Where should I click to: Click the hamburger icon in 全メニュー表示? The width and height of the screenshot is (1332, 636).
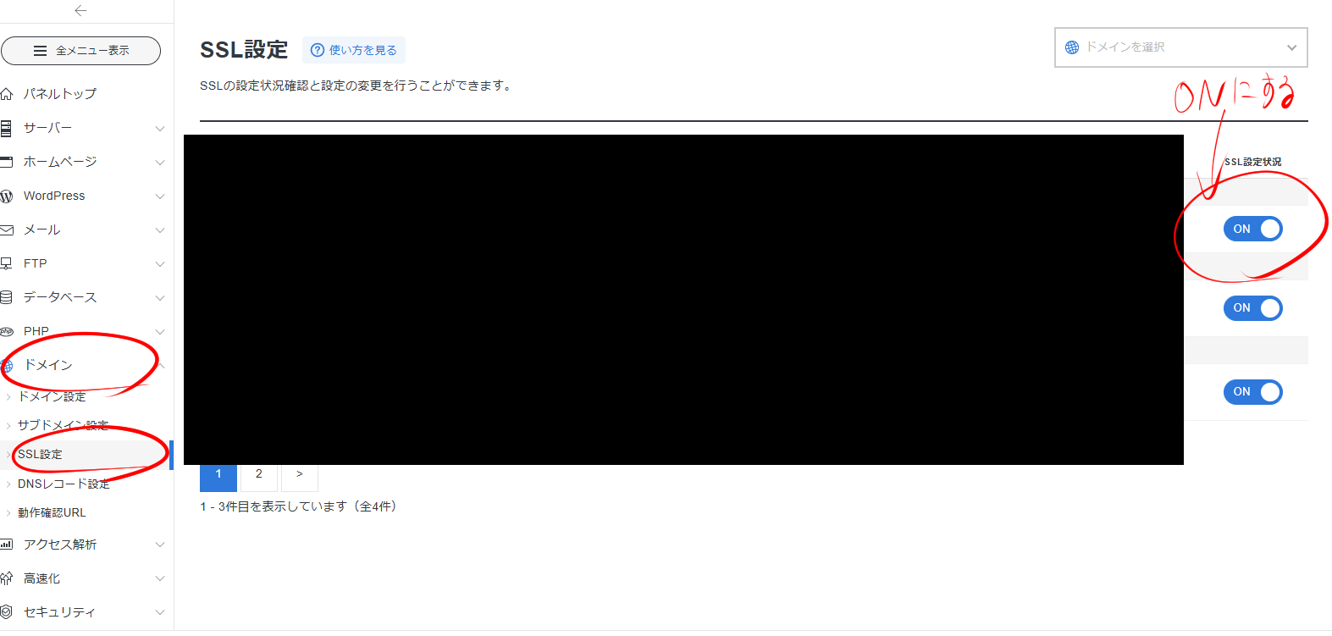click(x=40, y=51)
